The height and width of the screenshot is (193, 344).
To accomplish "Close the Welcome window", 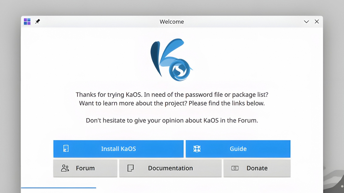I will tap(316, 21).
